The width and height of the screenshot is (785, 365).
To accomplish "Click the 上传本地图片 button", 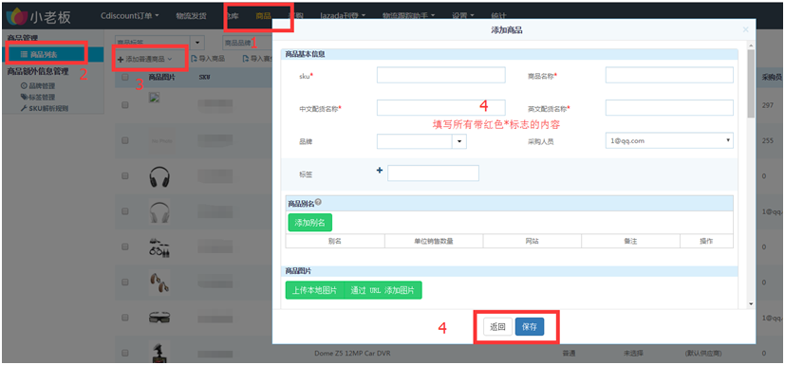I will (x=315, y=290).
